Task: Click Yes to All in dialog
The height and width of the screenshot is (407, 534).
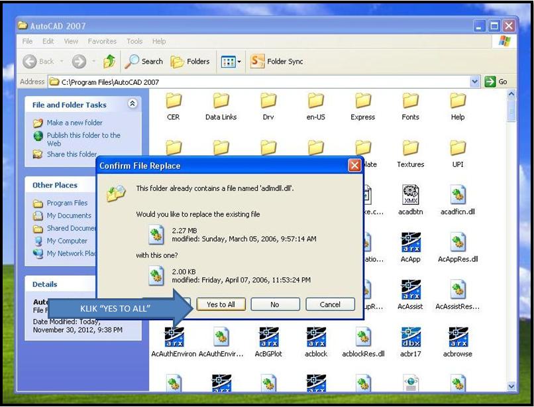Action: coord(221,304)
